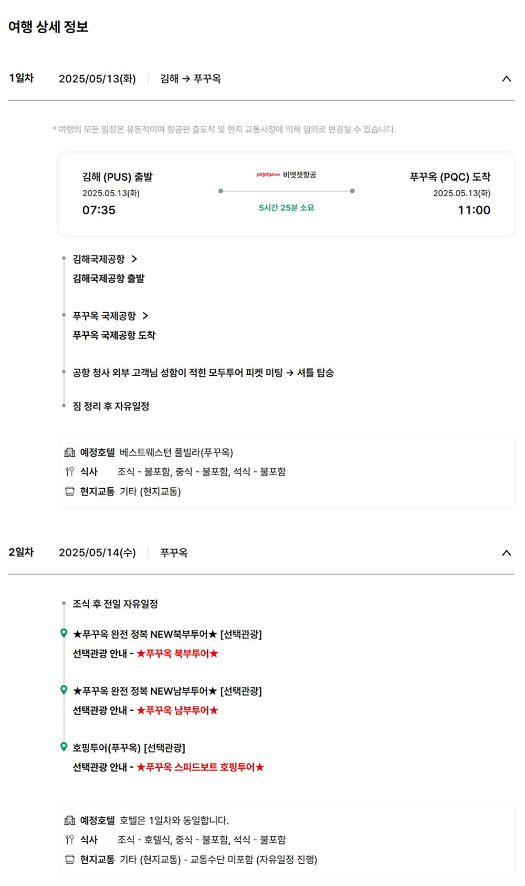The image size is (525, 886).
Task: Click the green map pin beside 남부투어
Action: [64, 690]
